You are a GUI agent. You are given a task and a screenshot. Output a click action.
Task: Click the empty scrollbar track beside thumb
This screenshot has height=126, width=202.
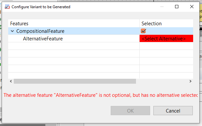pyautogui.click(x=162, y=81)
